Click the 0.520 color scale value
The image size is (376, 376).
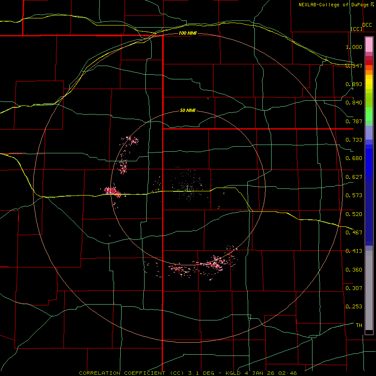tap(354, 214)
